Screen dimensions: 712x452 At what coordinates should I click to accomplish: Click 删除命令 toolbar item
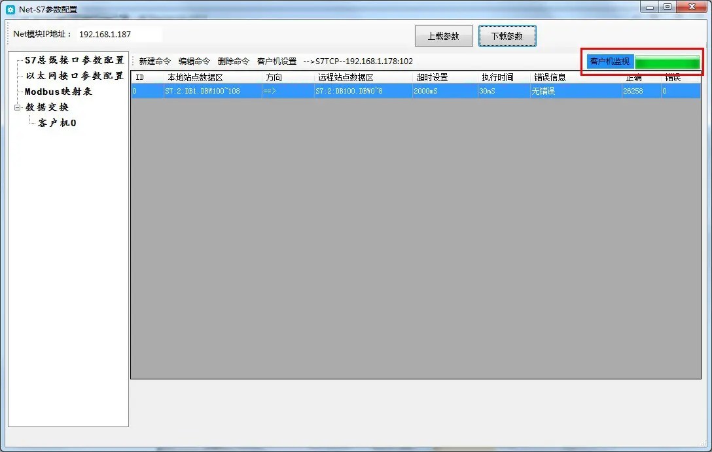click(x=234, y=61)
